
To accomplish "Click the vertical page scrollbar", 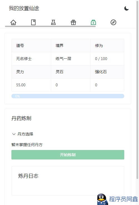I will [x=137, y=90].
